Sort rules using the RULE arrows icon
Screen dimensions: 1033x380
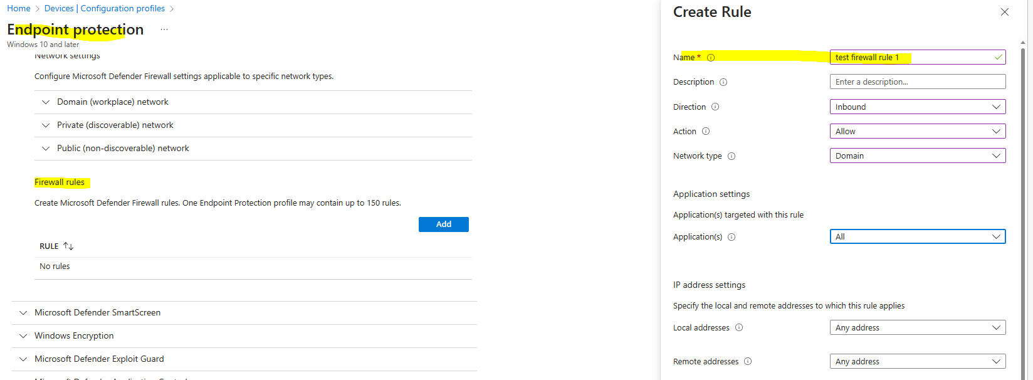click(68, 246)
